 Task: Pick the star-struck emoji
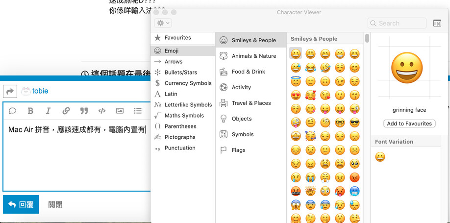click(296, 136)
